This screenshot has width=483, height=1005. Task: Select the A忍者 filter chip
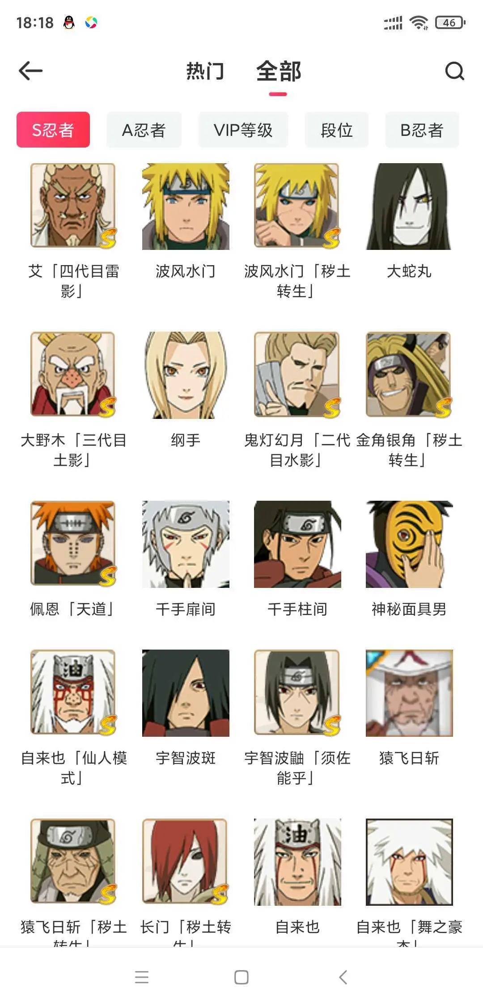coord(144,130)
